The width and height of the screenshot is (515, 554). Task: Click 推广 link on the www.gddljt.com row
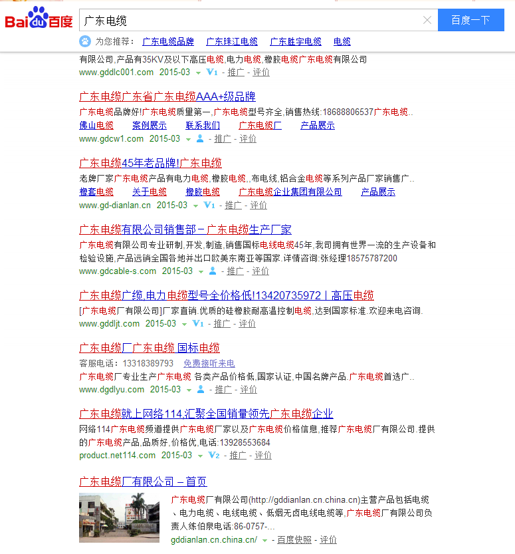pos(222,323)
